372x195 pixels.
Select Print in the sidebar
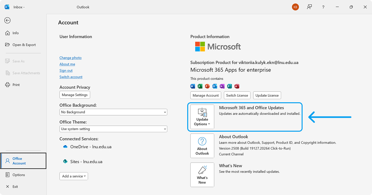[x=16, y=85]
